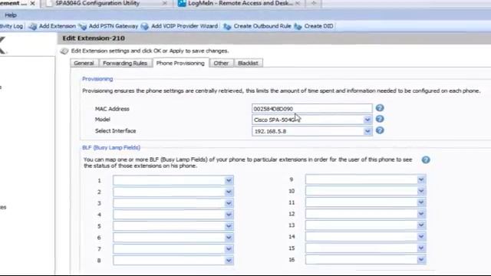
Task: Click Add VOIP Provider Wizard label
Action: [x=184, y=26]
